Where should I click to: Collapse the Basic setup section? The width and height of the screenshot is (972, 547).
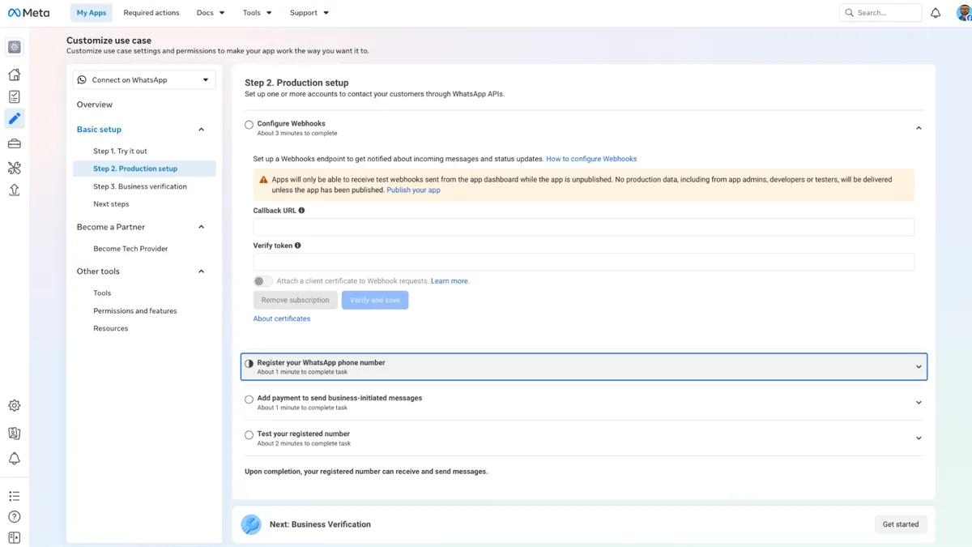click(202, 130)
